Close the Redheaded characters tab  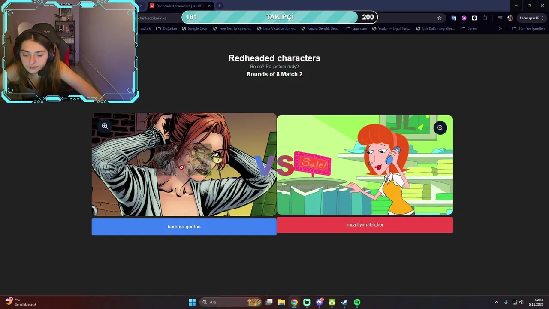(209, 6)
